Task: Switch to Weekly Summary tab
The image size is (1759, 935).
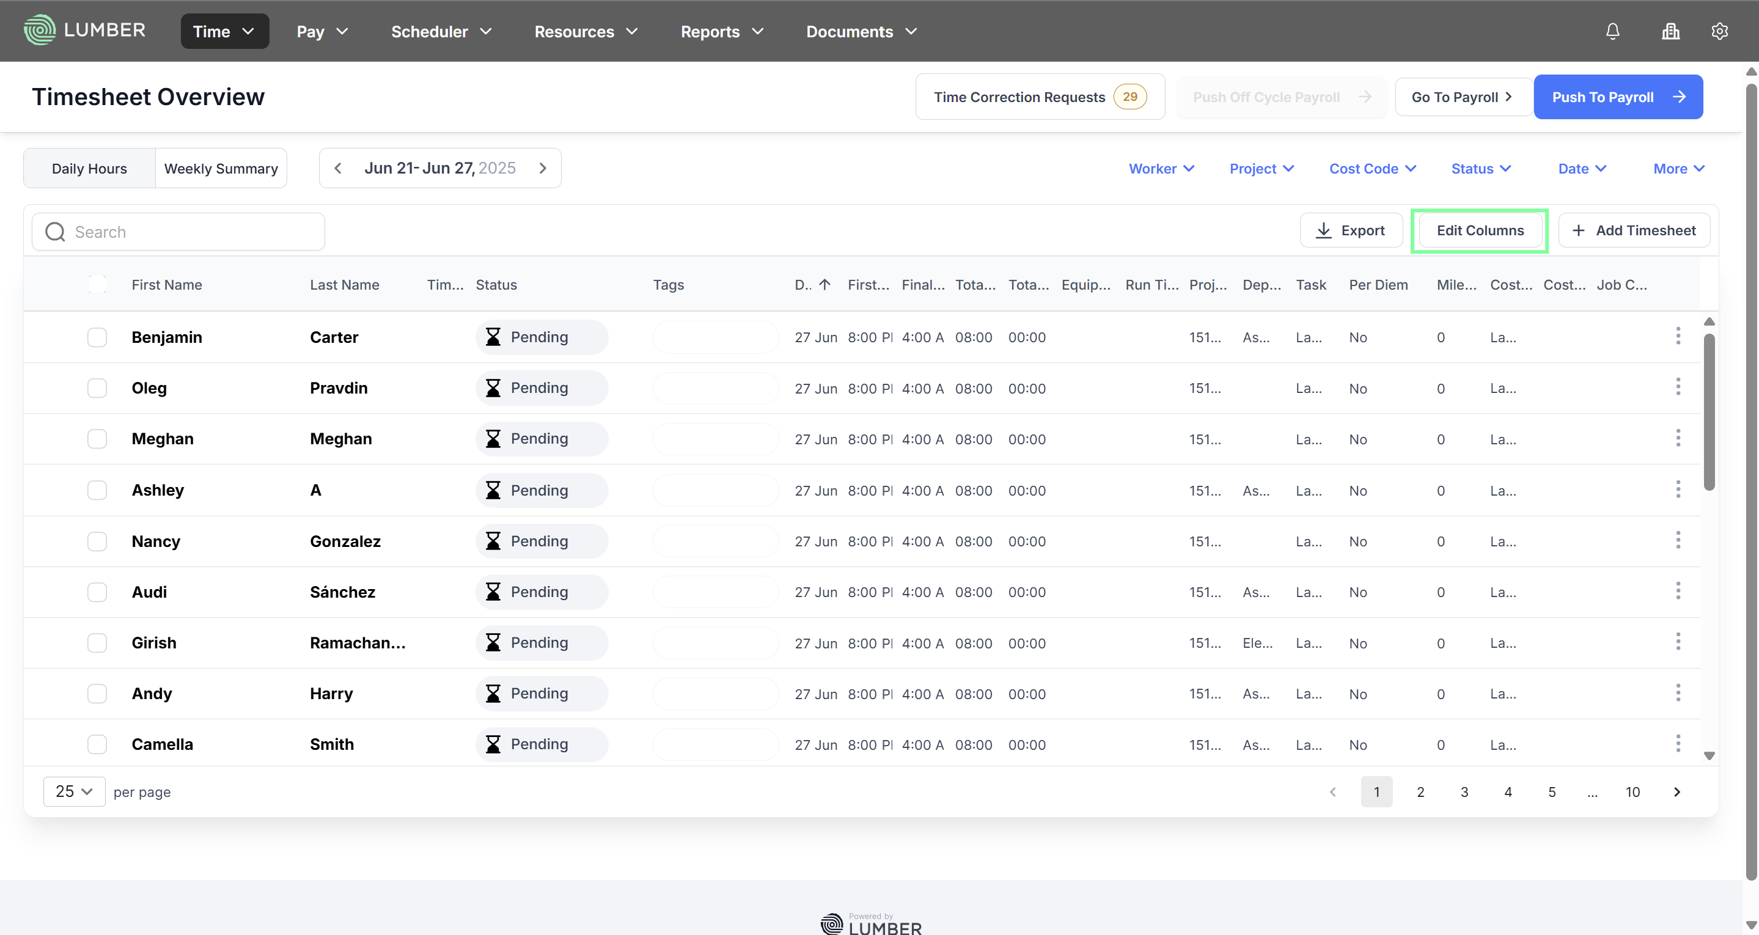Action: click(x=221, y=168)
